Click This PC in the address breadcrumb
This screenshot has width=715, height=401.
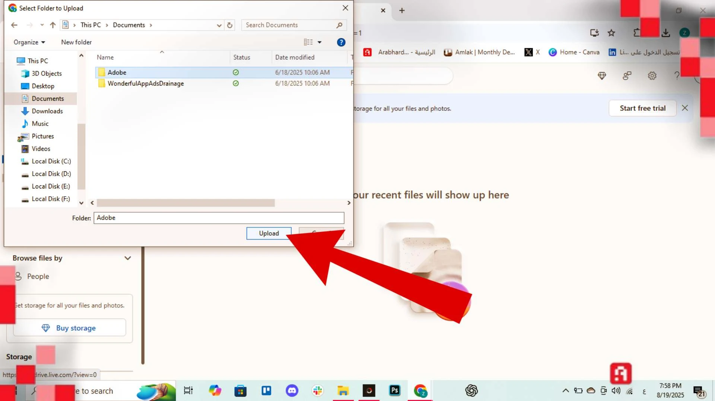point(90,25)
